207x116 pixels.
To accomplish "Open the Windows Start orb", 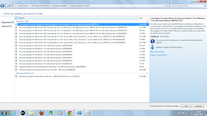I will click(4, 113).
